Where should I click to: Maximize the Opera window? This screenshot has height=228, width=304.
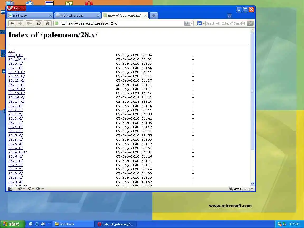tap(245, 9)
